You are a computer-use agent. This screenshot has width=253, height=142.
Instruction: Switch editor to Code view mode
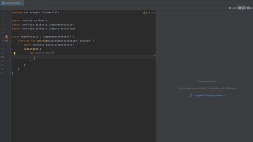233,8
